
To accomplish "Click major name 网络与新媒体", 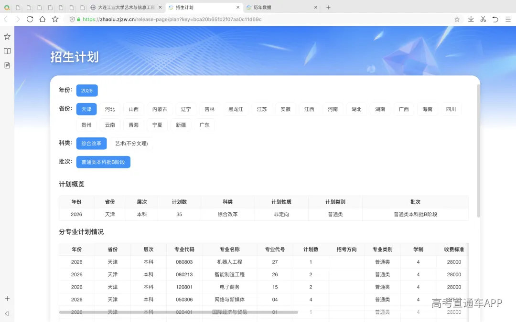I will 230,299.
